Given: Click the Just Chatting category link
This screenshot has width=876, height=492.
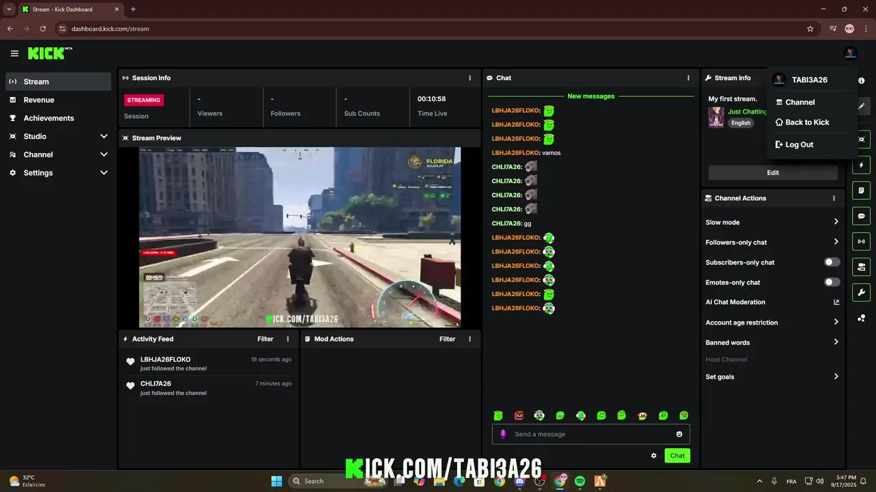Looking at the screenshot, I should tap(747, 111).
